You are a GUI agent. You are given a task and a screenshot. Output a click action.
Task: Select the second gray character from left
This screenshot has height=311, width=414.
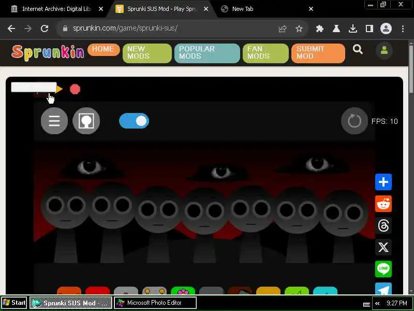(x=112, y=222)
